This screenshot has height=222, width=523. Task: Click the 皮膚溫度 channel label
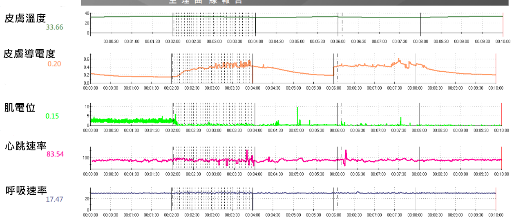click(x=25, y=18)
